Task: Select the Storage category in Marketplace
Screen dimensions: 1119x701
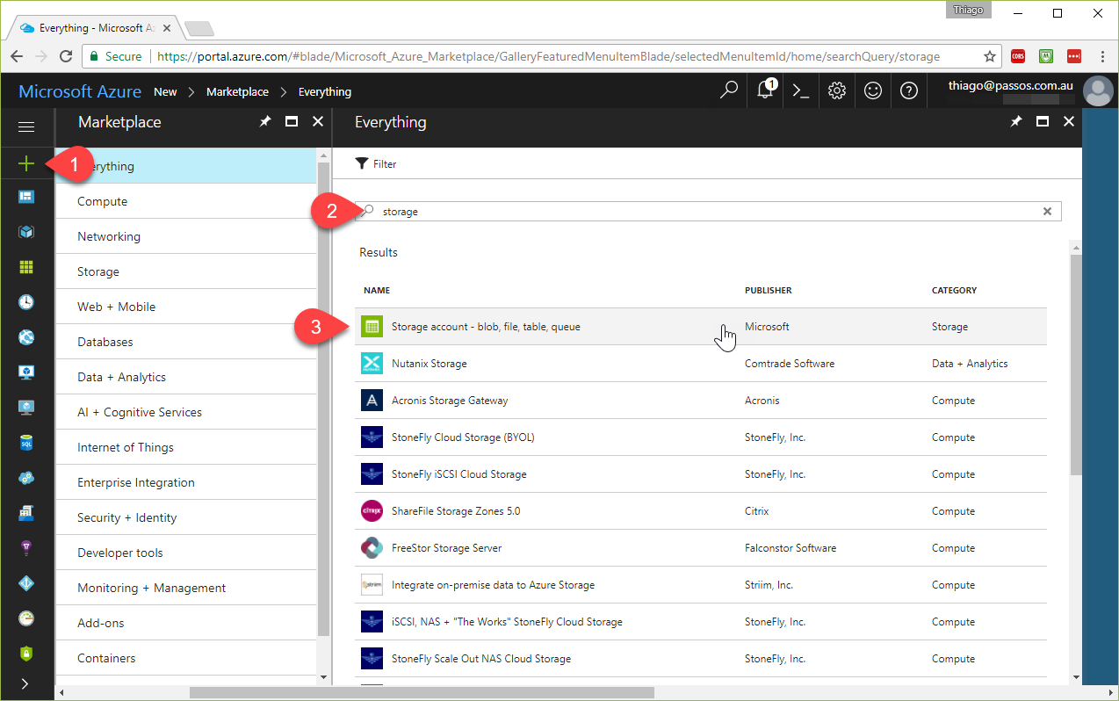Action: coord(186,271)
